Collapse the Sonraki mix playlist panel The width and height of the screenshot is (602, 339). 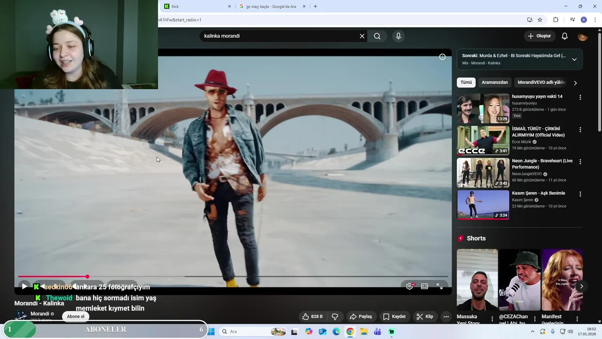click(574, 59)
